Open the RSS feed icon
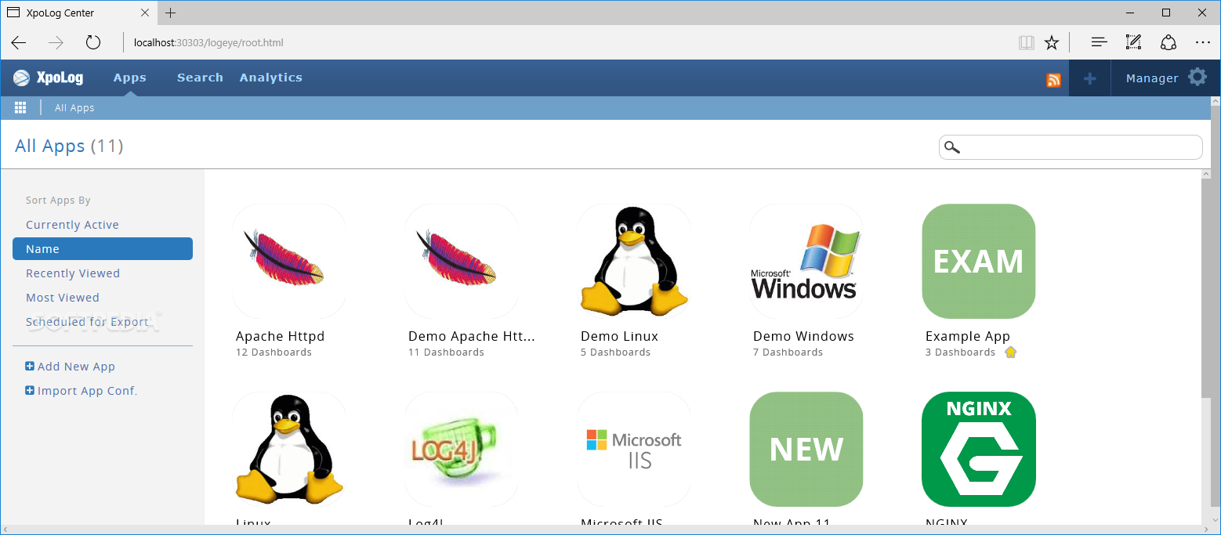Image resolution: width=1221 pixels, height=535 pixels. (1053, 80)
